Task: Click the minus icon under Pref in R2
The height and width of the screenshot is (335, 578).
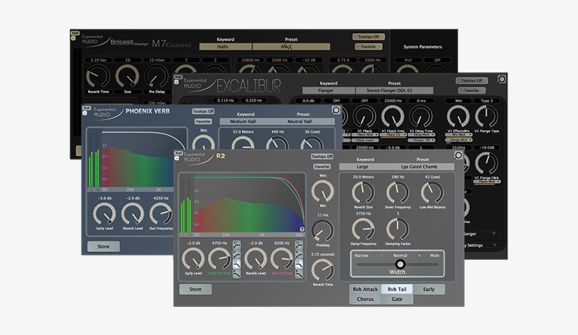Action: pyautogui.click(x=176, y=158)
